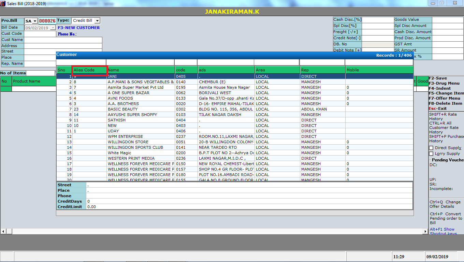Expand the Type Credit Bill dropdown
Screen dimensions: 464x262
pos(97,21)
